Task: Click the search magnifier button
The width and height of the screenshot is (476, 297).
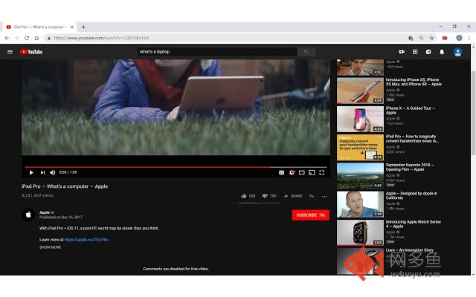Action: [306, 52]
